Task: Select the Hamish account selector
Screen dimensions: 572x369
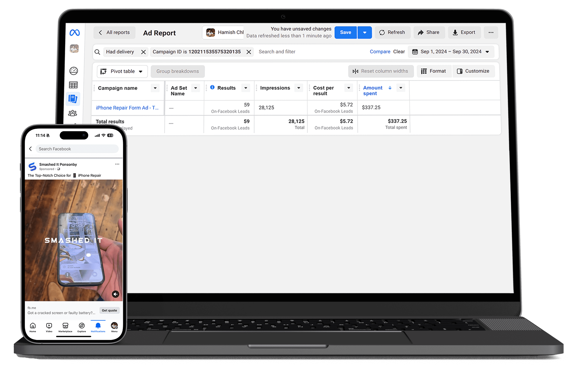Action: coord(223,32)
